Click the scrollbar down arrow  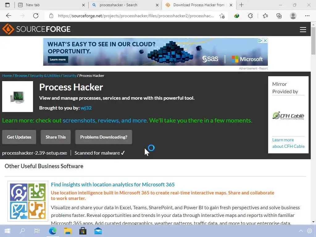pos(313,222)
